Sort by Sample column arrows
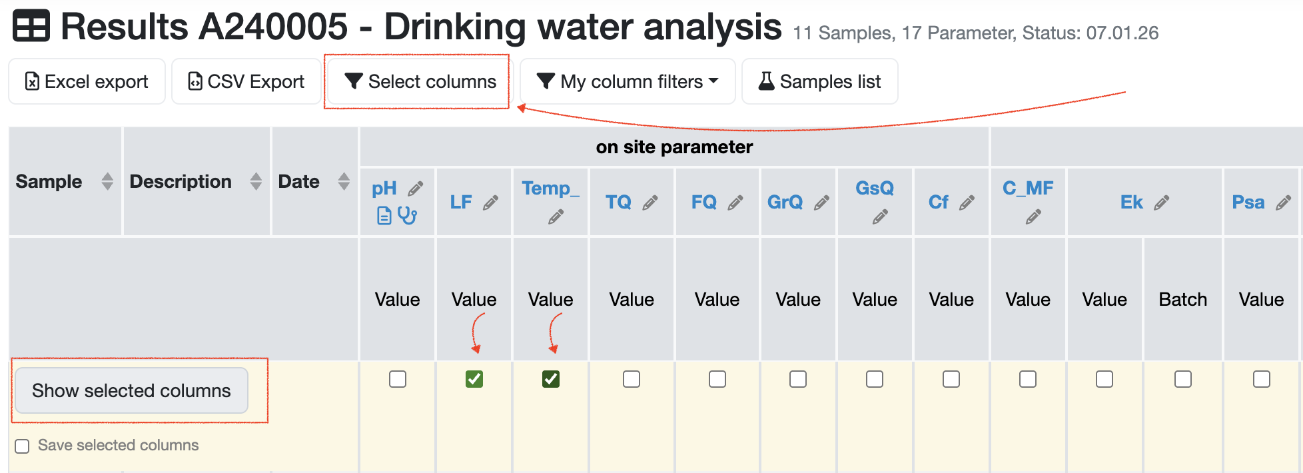The image size is (1303, 473). [107, 181]
